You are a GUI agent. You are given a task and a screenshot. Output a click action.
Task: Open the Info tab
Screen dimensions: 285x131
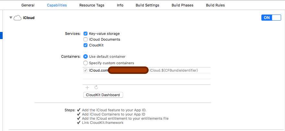point(120,5)
